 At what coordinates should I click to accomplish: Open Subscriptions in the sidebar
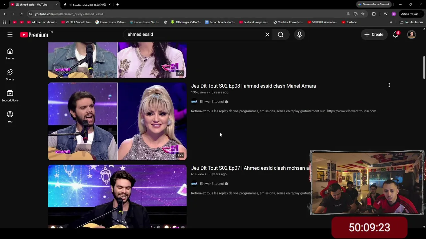[x=10, y=96]
